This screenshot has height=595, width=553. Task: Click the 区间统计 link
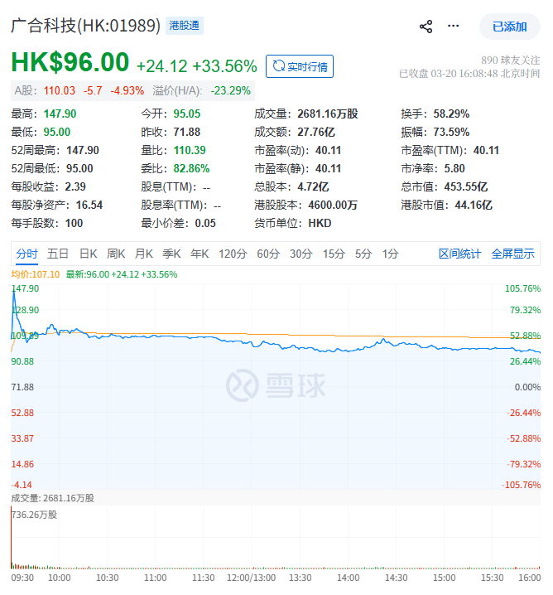click(459, 254)
